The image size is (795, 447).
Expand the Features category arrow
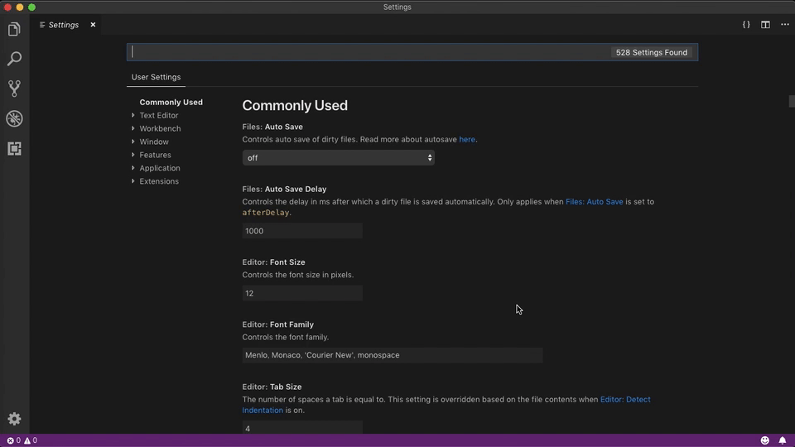(132, 155)
